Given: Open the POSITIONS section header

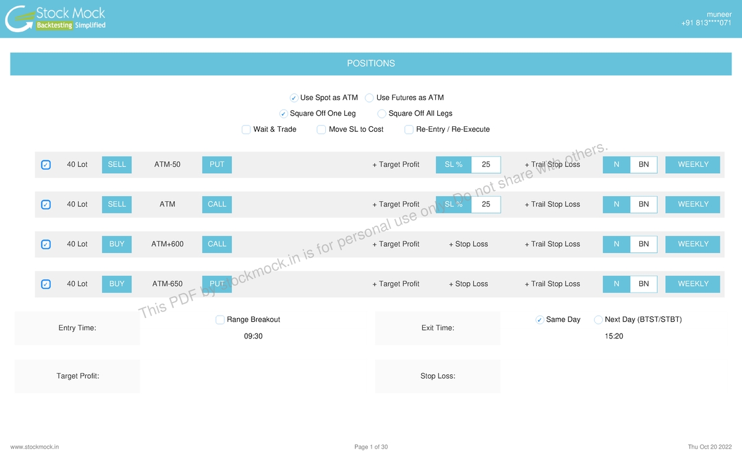Looking at the screenshot, I should pyautogui.click(x=371, y=64).
